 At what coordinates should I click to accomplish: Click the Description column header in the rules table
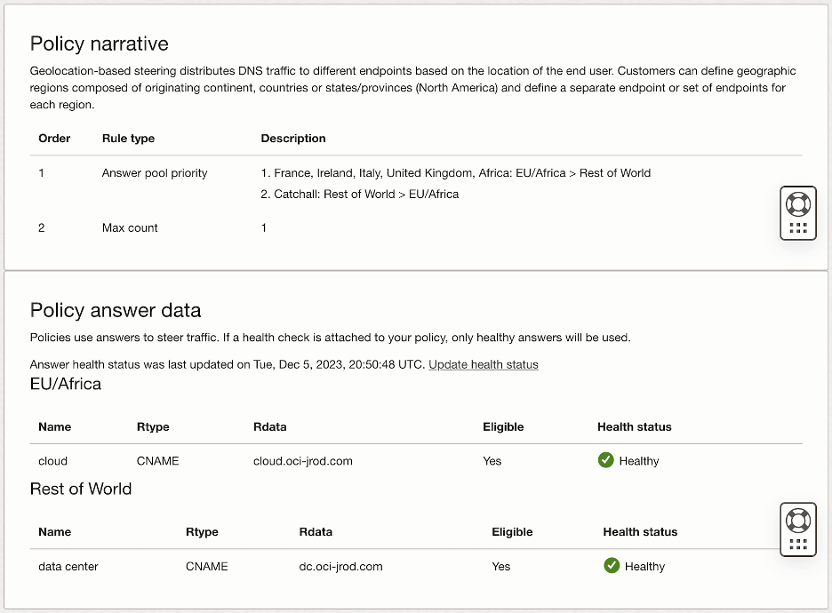coord(293,139)
